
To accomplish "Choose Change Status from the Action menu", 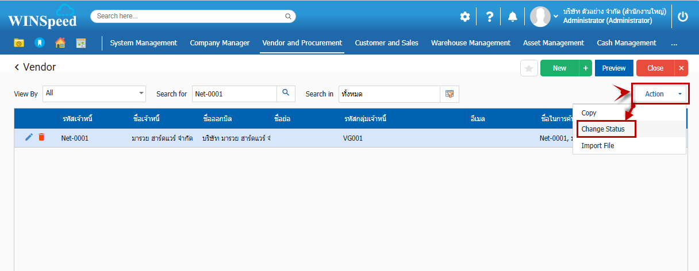I will tap(603, 129).
